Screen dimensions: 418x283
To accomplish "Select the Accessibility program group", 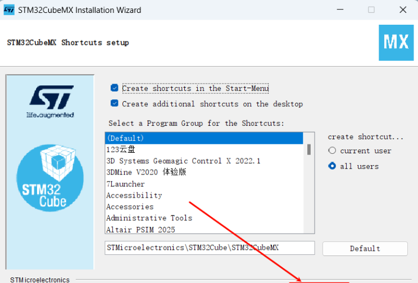I will 204,195.
